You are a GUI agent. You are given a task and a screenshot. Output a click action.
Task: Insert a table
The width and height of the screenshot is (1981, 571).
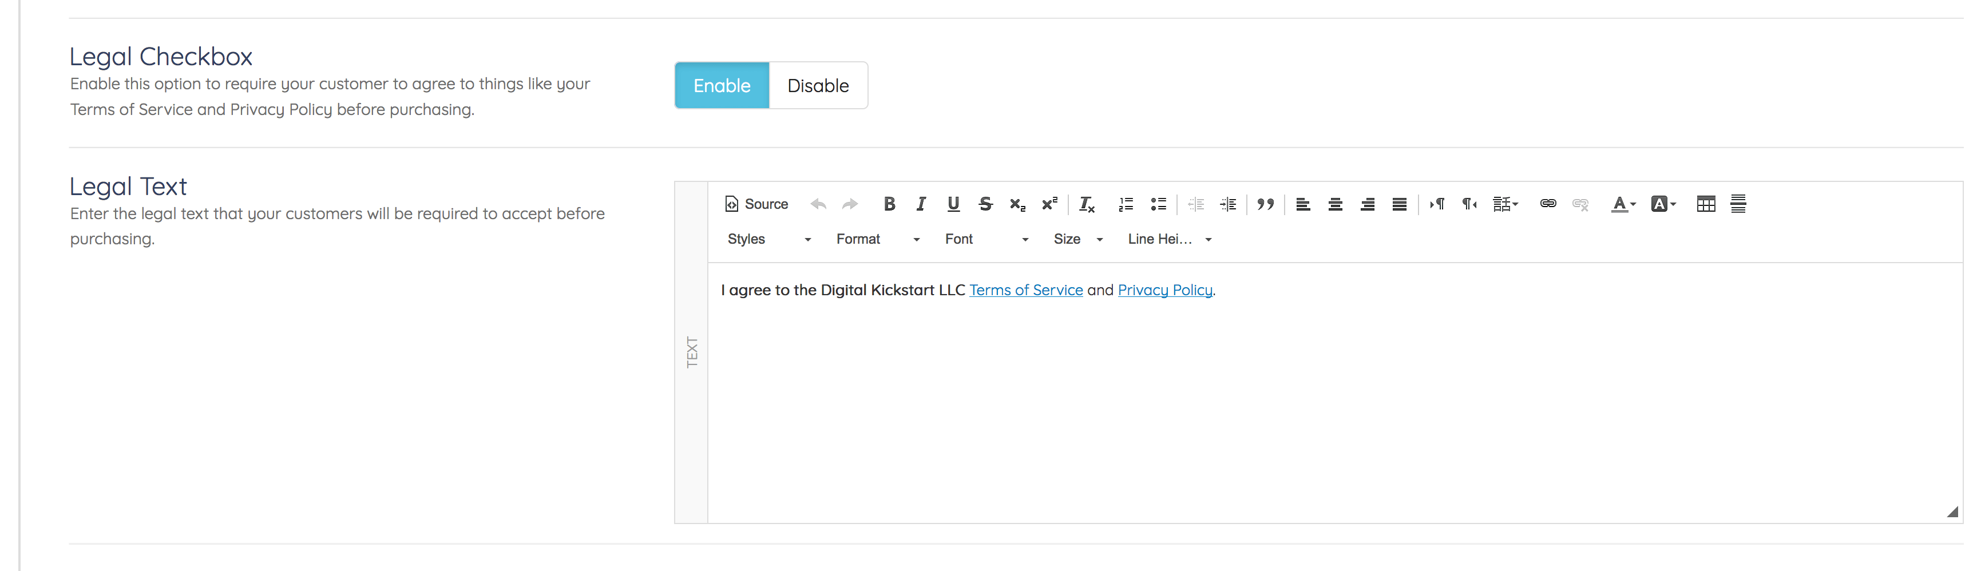pyautogui.click(x=1706, y=204)
